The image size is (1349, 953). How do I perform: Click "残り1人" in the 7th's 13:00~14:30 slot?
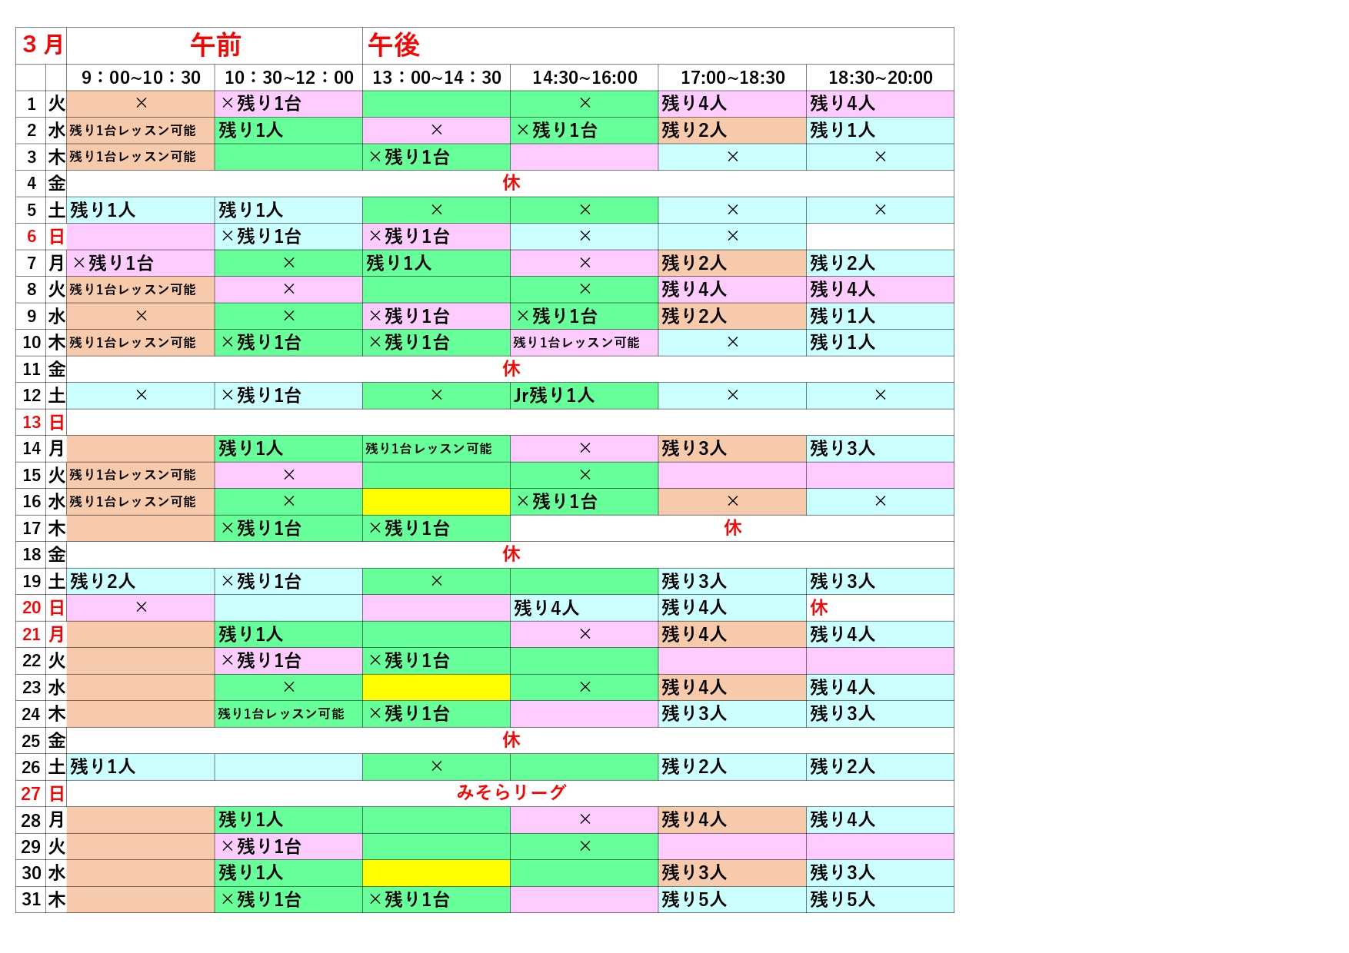[398, 263]
